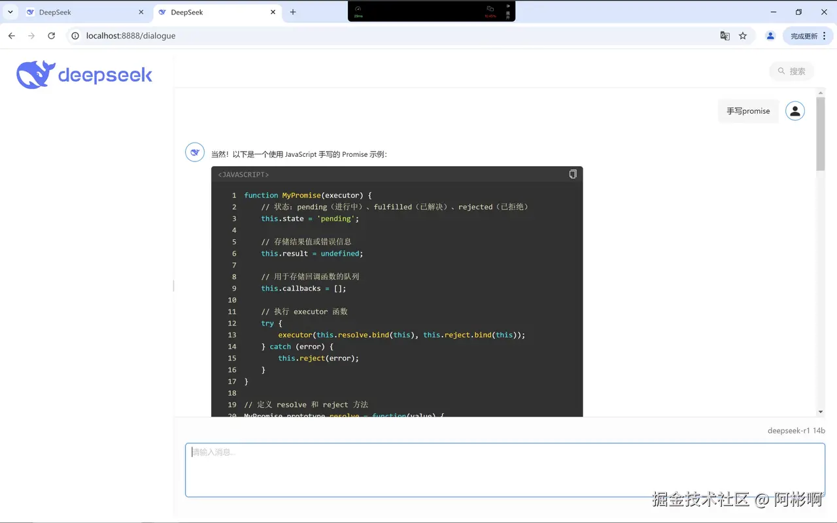Viewport: 837px width, 523px height.
Task: Click the <JAVASCRIPT> code language label
Action: click(243, 175)
